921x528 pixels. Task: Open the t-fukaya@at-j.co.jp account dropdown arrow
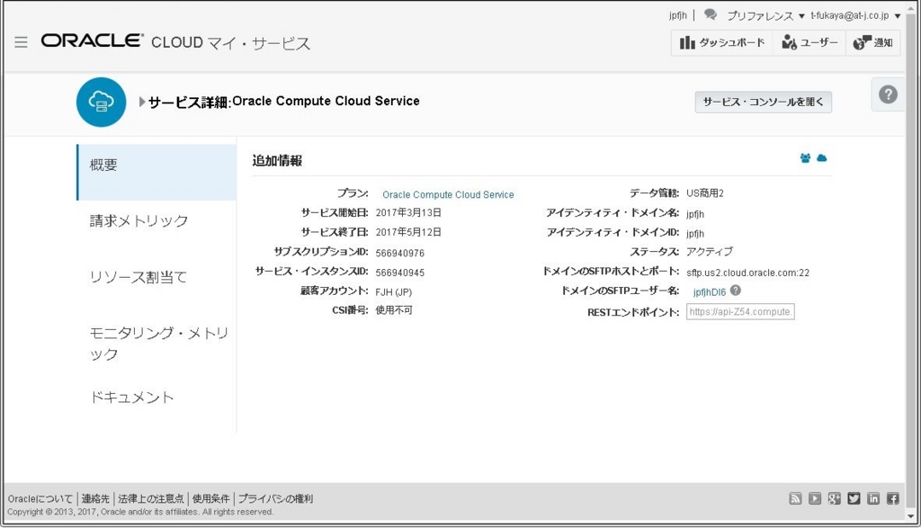(x=898, y=16)
